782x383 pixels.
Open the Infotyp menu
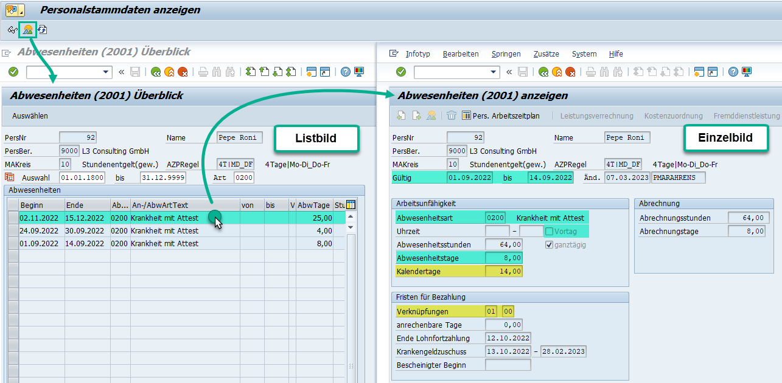click(418, 54)
